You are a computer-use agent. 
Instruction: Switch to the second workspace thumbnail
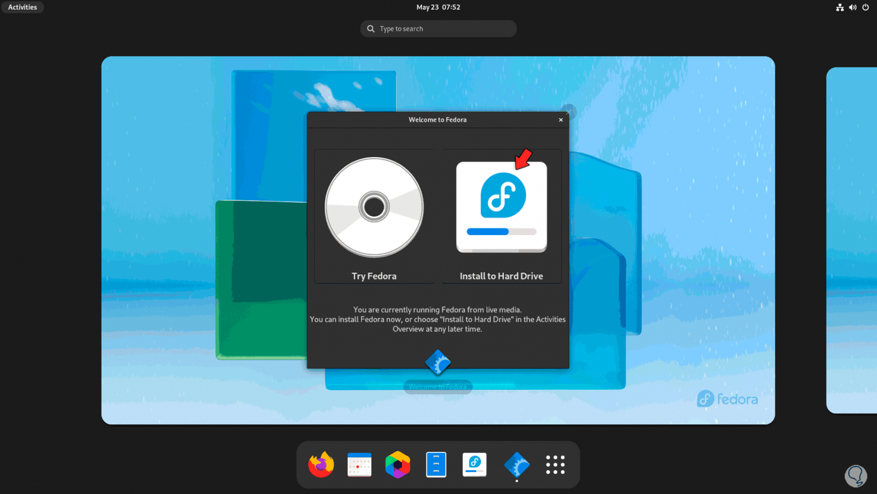(851, 240)
